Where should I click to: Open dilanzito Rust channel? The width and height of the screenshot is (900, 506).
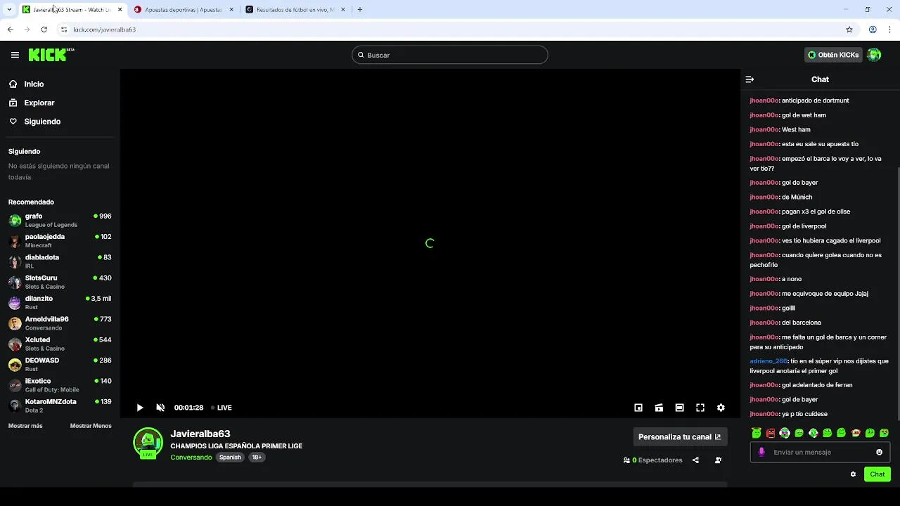[60, 302]
